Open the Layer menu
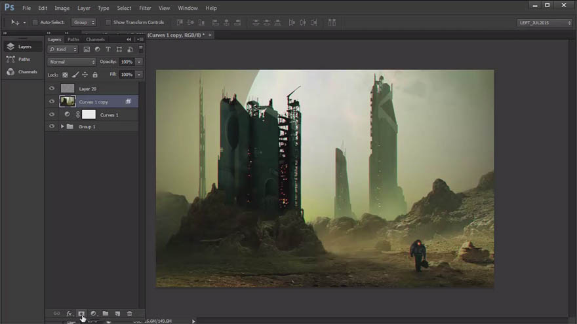The height and width of the screenshot is (324, 577). [x=83, y=8]
